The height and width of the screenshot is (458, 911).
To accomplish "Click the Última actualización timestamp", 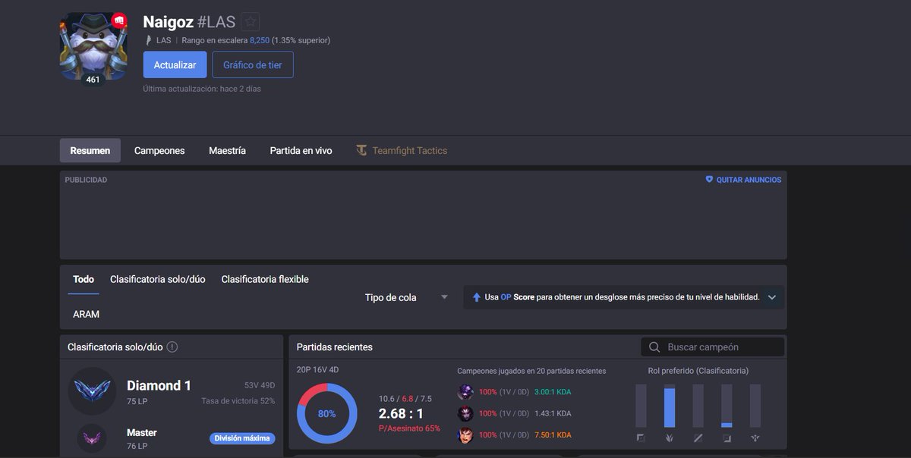I will pyautogui.click(x=202, y=89).
